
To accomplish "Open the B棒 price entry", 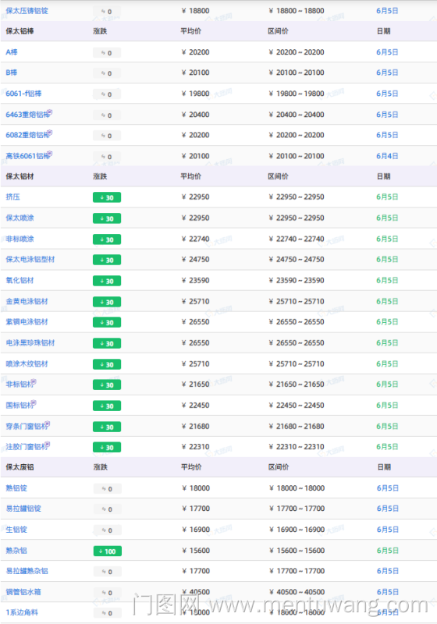I will click(x=12, y=73).
